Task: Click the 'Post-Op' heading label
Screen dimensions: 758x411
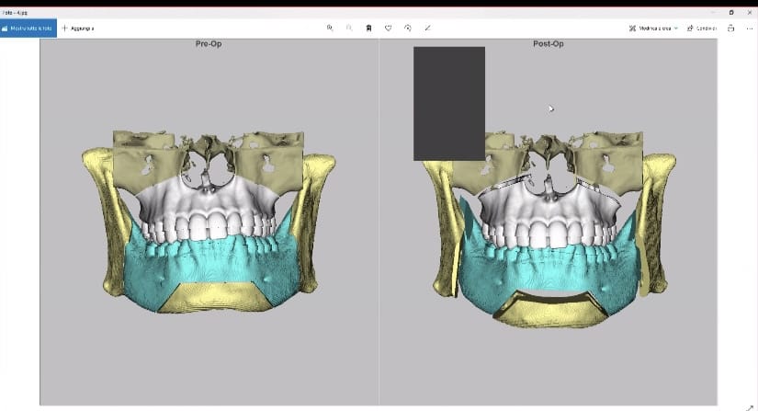Action: [x=548, y=44]
